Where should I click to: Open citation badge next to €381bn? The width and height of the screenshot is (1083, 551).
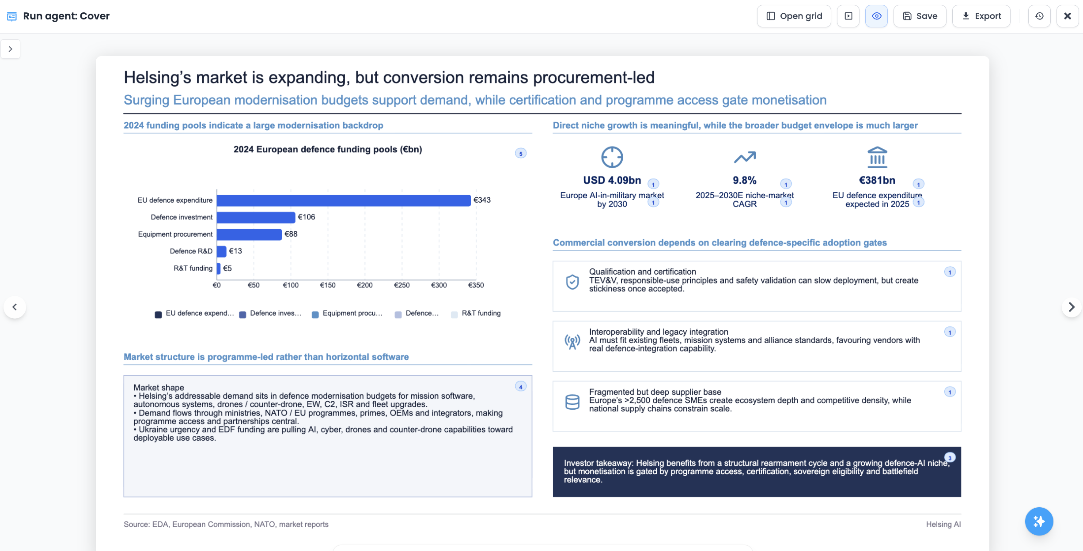pos(918,184)
